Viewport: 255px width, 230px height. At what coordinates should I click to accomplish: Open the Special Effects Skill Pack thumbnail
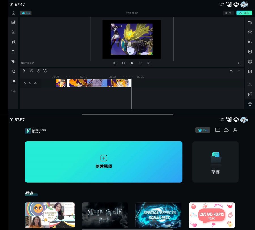pyautogui.click(x=158, y=215)
